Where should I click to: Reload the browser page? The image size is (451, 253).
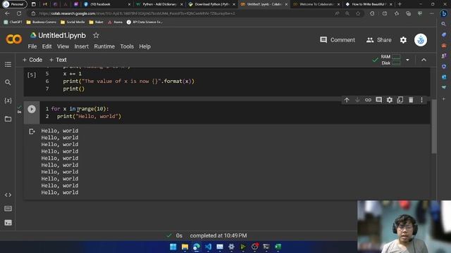pos(19,13)
